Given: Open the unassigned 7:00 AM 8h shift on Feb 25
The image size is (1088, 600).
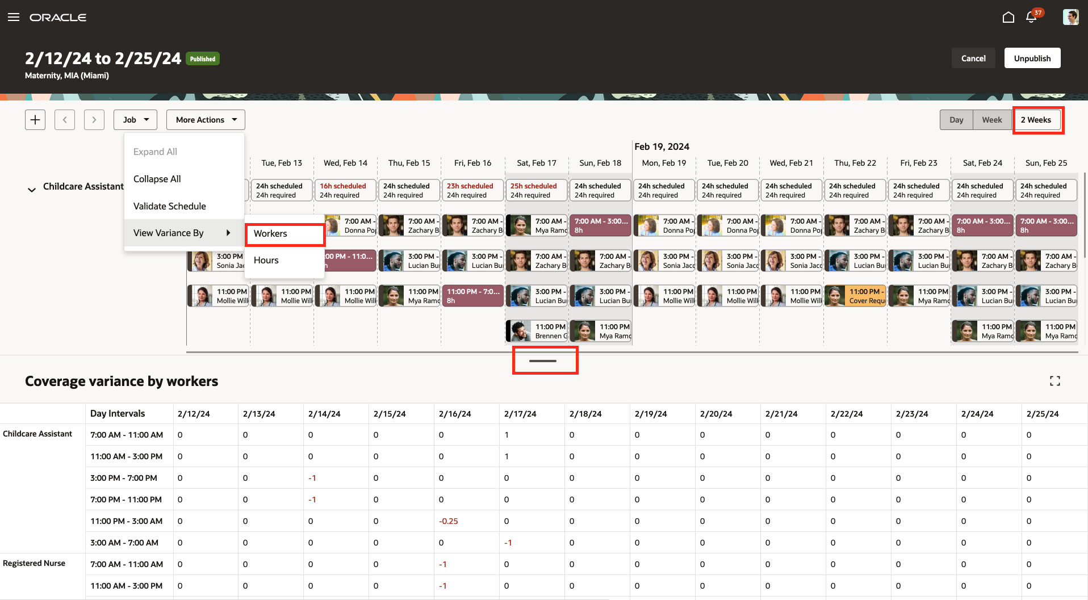Looking at the screenshot, I should (1046, 225).
